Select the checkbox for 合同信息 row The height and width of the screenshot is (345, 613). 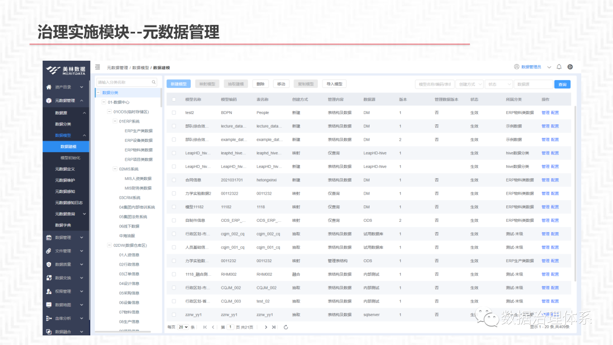tap(174, 180)
